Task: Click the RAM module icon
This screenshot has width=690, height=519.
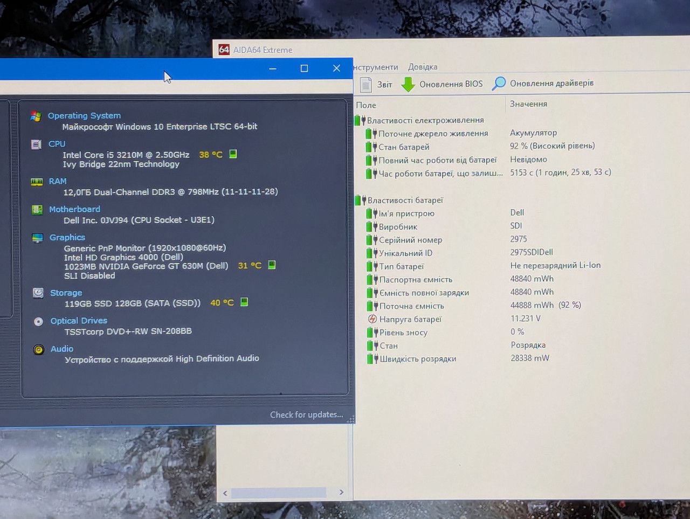Action: (37, 182)
